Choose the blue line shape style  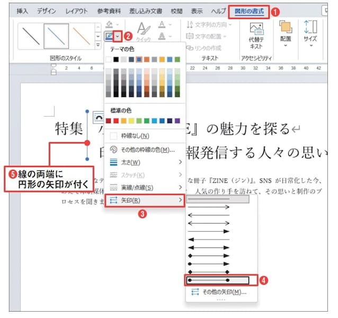click(56, 36)
